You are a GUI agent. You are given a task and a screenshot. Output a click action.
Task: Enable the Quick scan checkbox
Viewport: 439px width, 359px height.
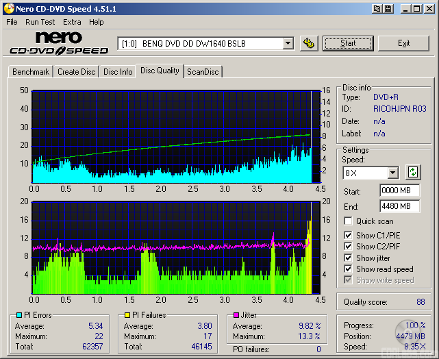coord(349,221)
